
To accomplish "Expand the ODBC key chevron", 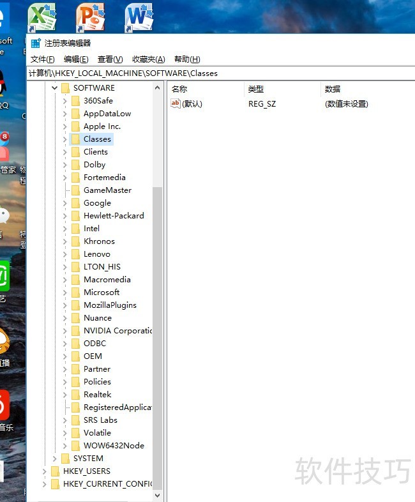I will point(65,344).
